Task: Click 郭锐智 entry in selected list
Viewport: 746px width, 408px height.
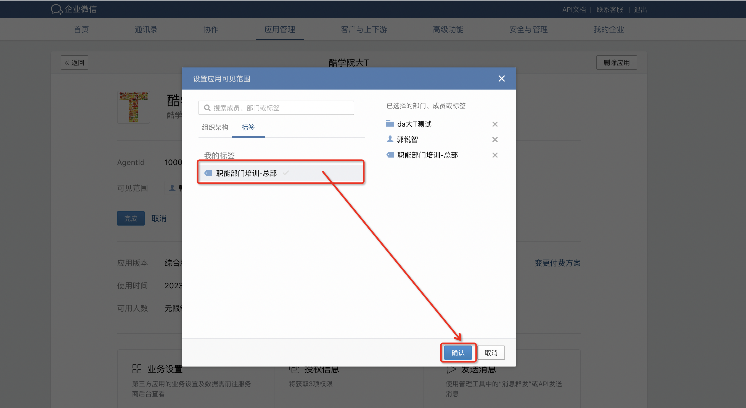Action: tap(407, 140)
